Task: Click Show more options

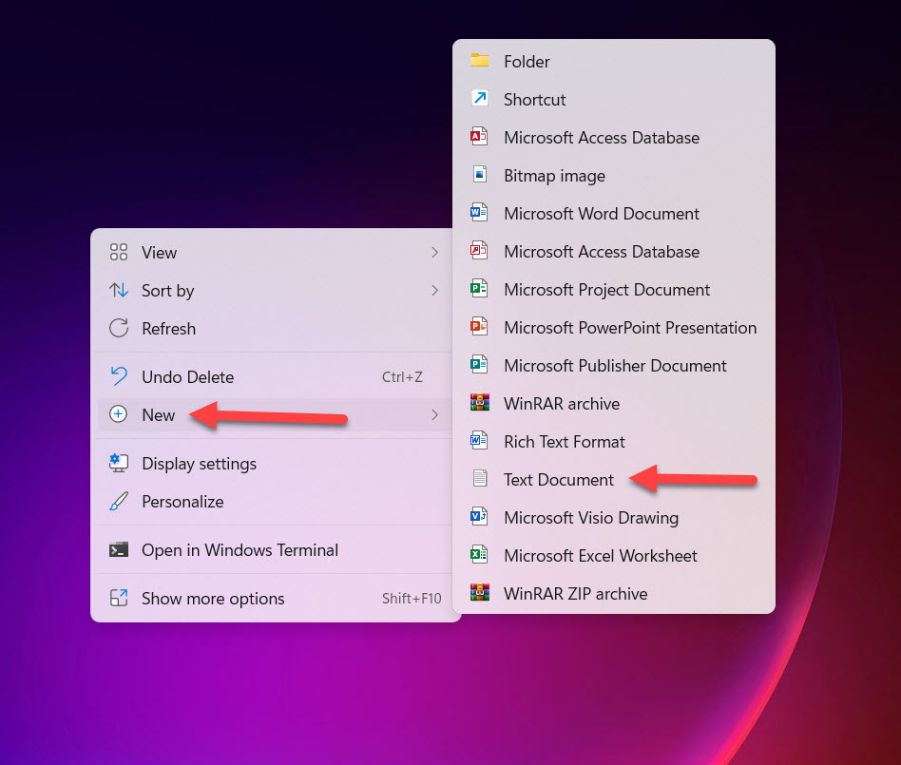Action: [213, 599]
